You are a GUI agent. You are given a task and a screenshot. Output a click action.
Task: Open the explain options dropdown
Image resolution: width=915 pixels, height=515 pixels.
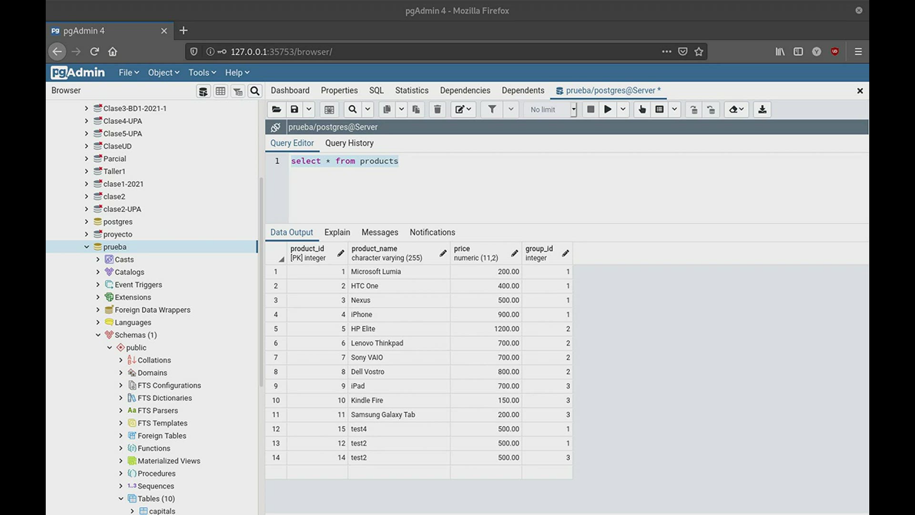pyautogui.click(x=674, y=110)
